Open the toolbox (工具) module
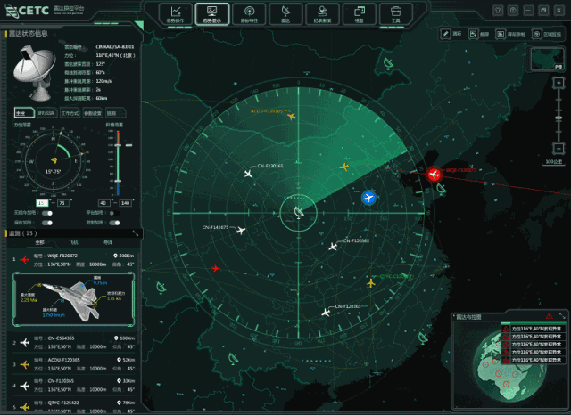Screen dimensions: 571x415 tap(395, 13)
